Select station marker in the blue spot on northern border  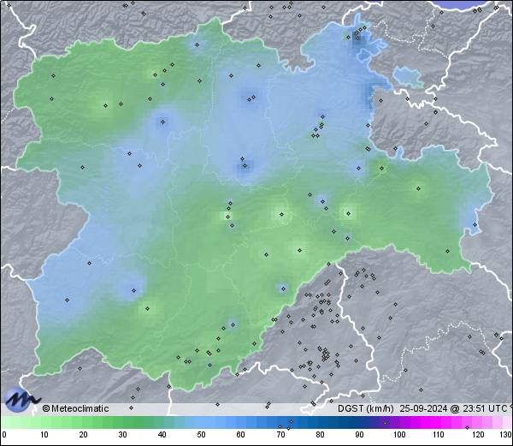point(197,45)
